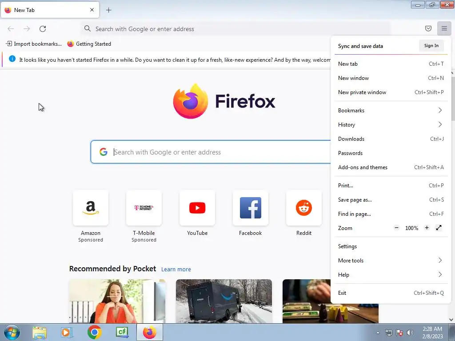455x341 pixels.
Task: Click the scrollbar down arrow
Action: 451,320
